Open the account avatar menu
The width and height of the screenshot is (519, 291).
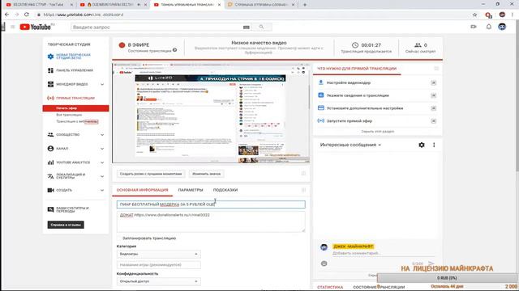click(x=502, y=27)
